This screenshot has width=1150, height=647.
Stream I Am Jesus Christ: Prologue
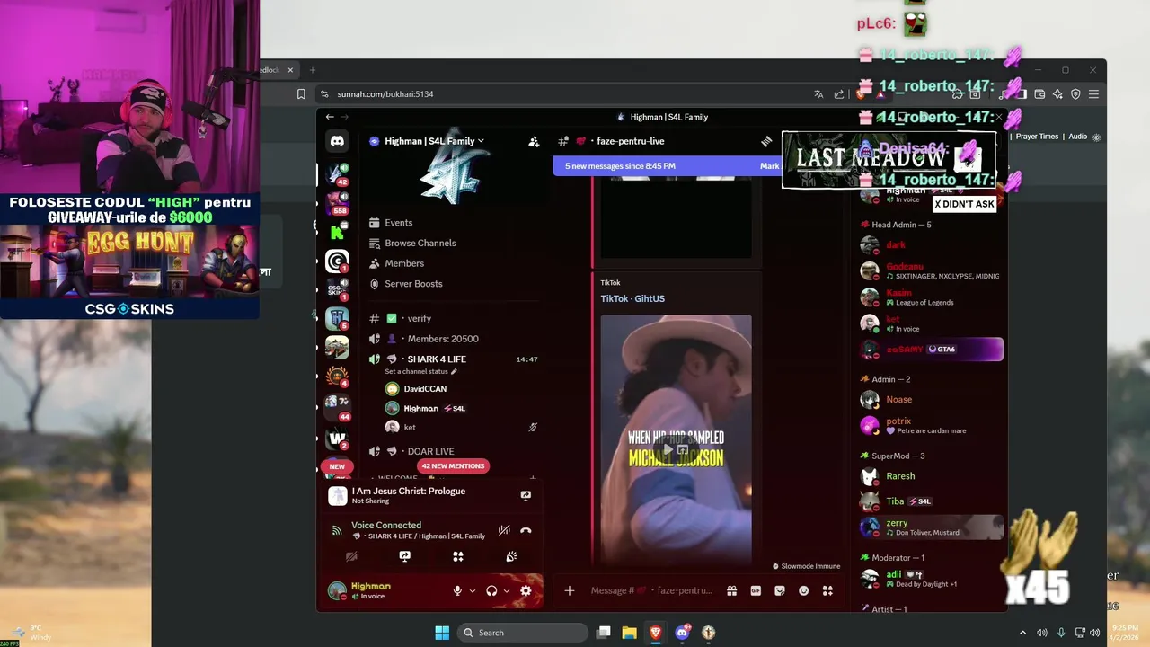point(526,495)
